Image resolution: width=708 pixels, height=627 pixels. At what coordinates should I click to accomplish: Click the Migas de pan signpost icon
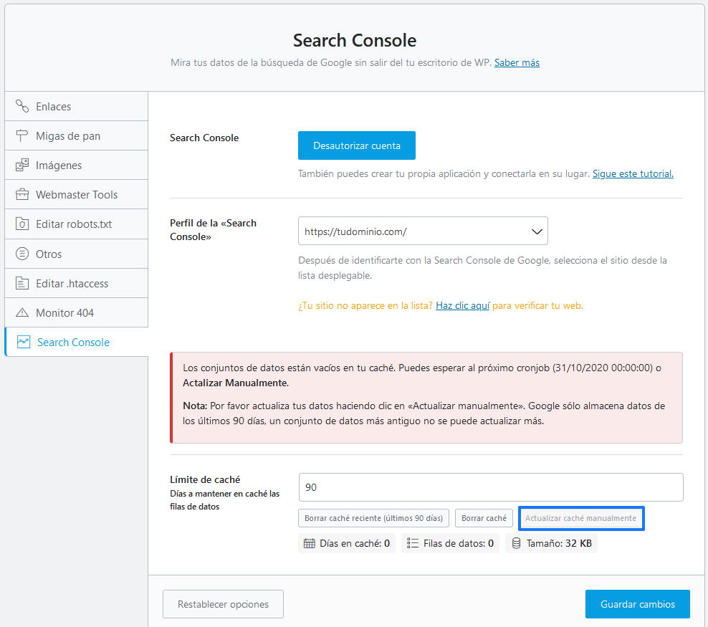pos(22,135)
